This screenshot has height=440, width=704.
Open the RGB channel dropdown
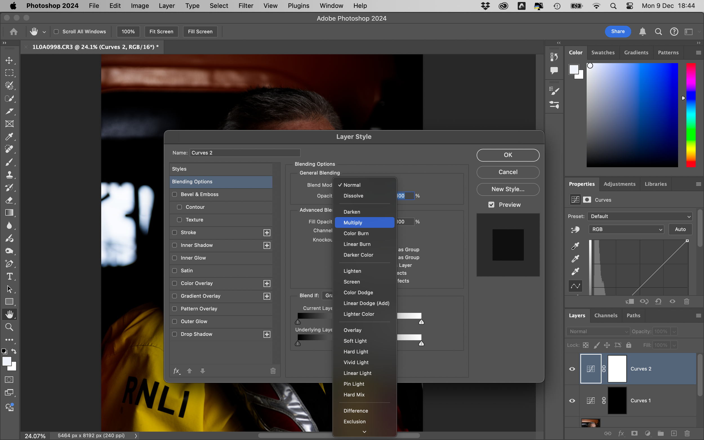[626, 229]
